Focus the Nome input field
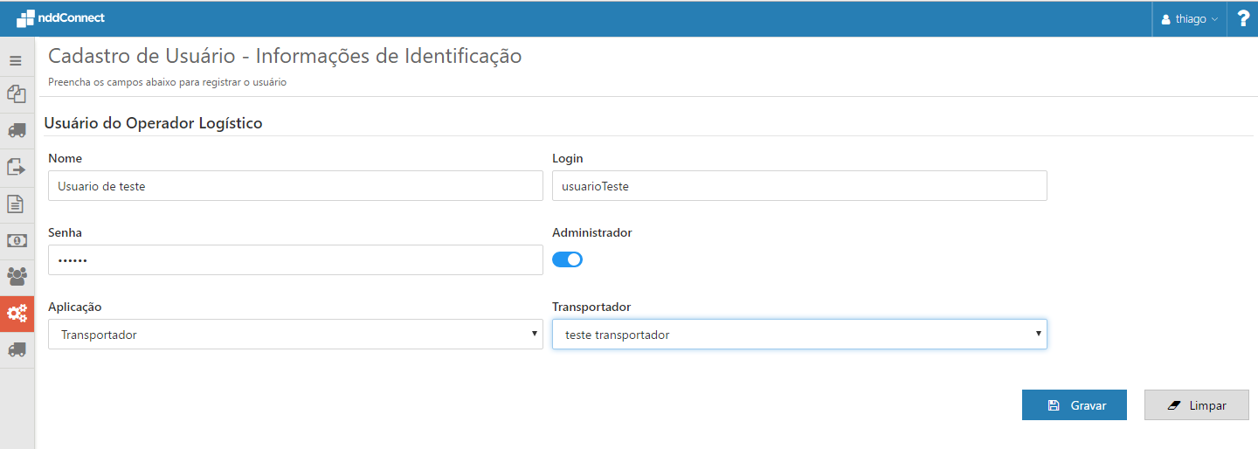 click(295, 186)
